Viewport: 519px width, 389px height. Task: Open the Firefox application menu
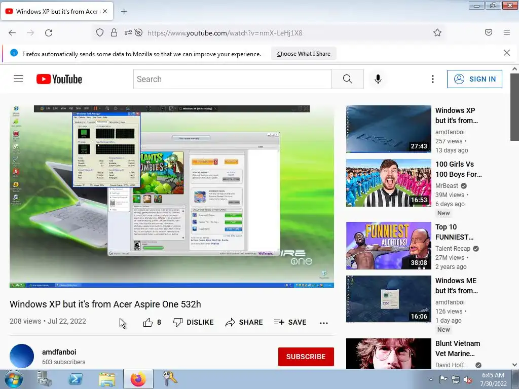point(507,32)
